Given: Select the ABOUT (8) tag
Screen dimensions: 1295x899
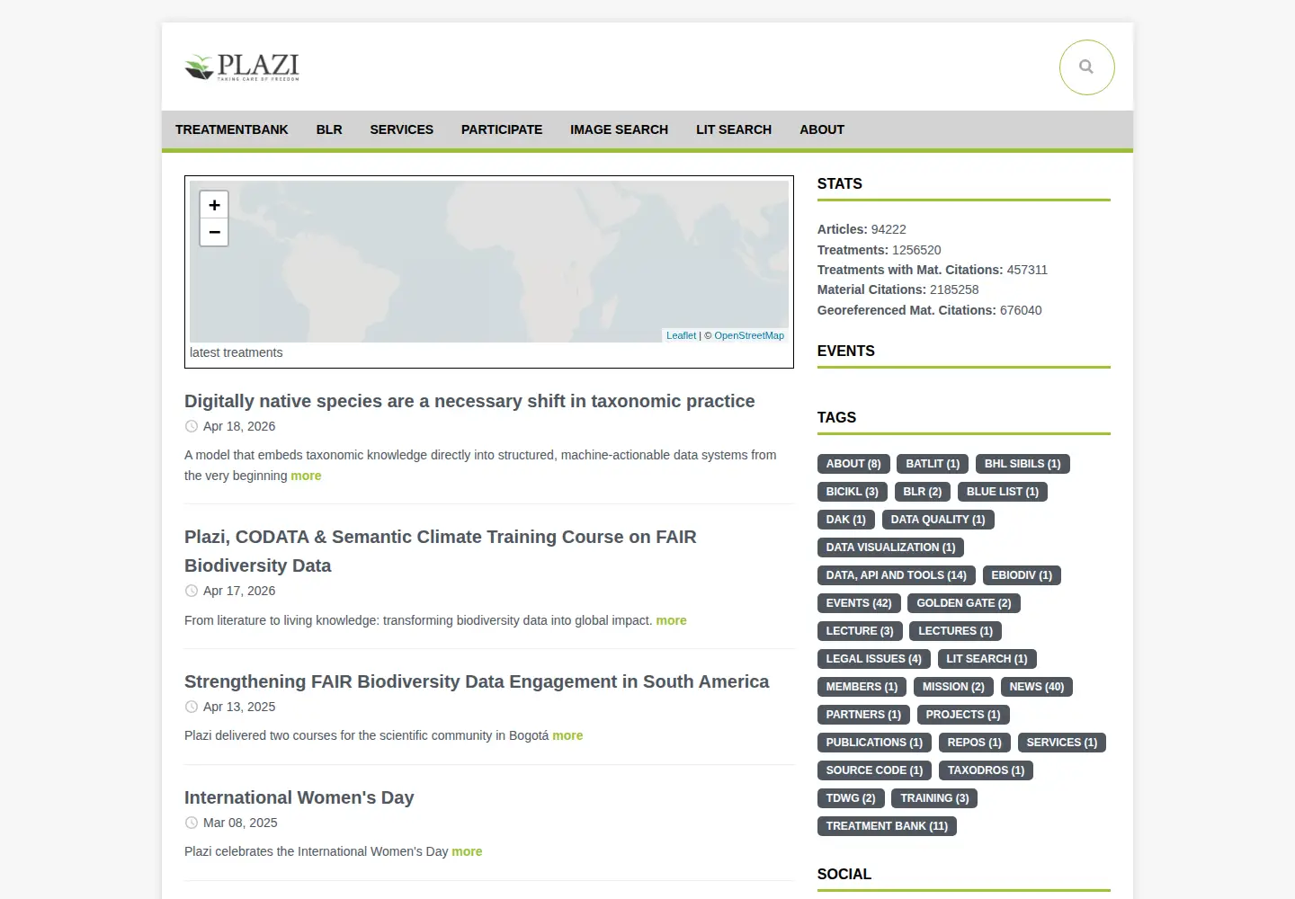Looking at the screenshot, I should click(853, 464).
